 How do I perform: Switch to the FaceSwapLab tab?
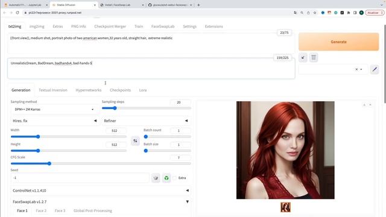tap(163, 27)
